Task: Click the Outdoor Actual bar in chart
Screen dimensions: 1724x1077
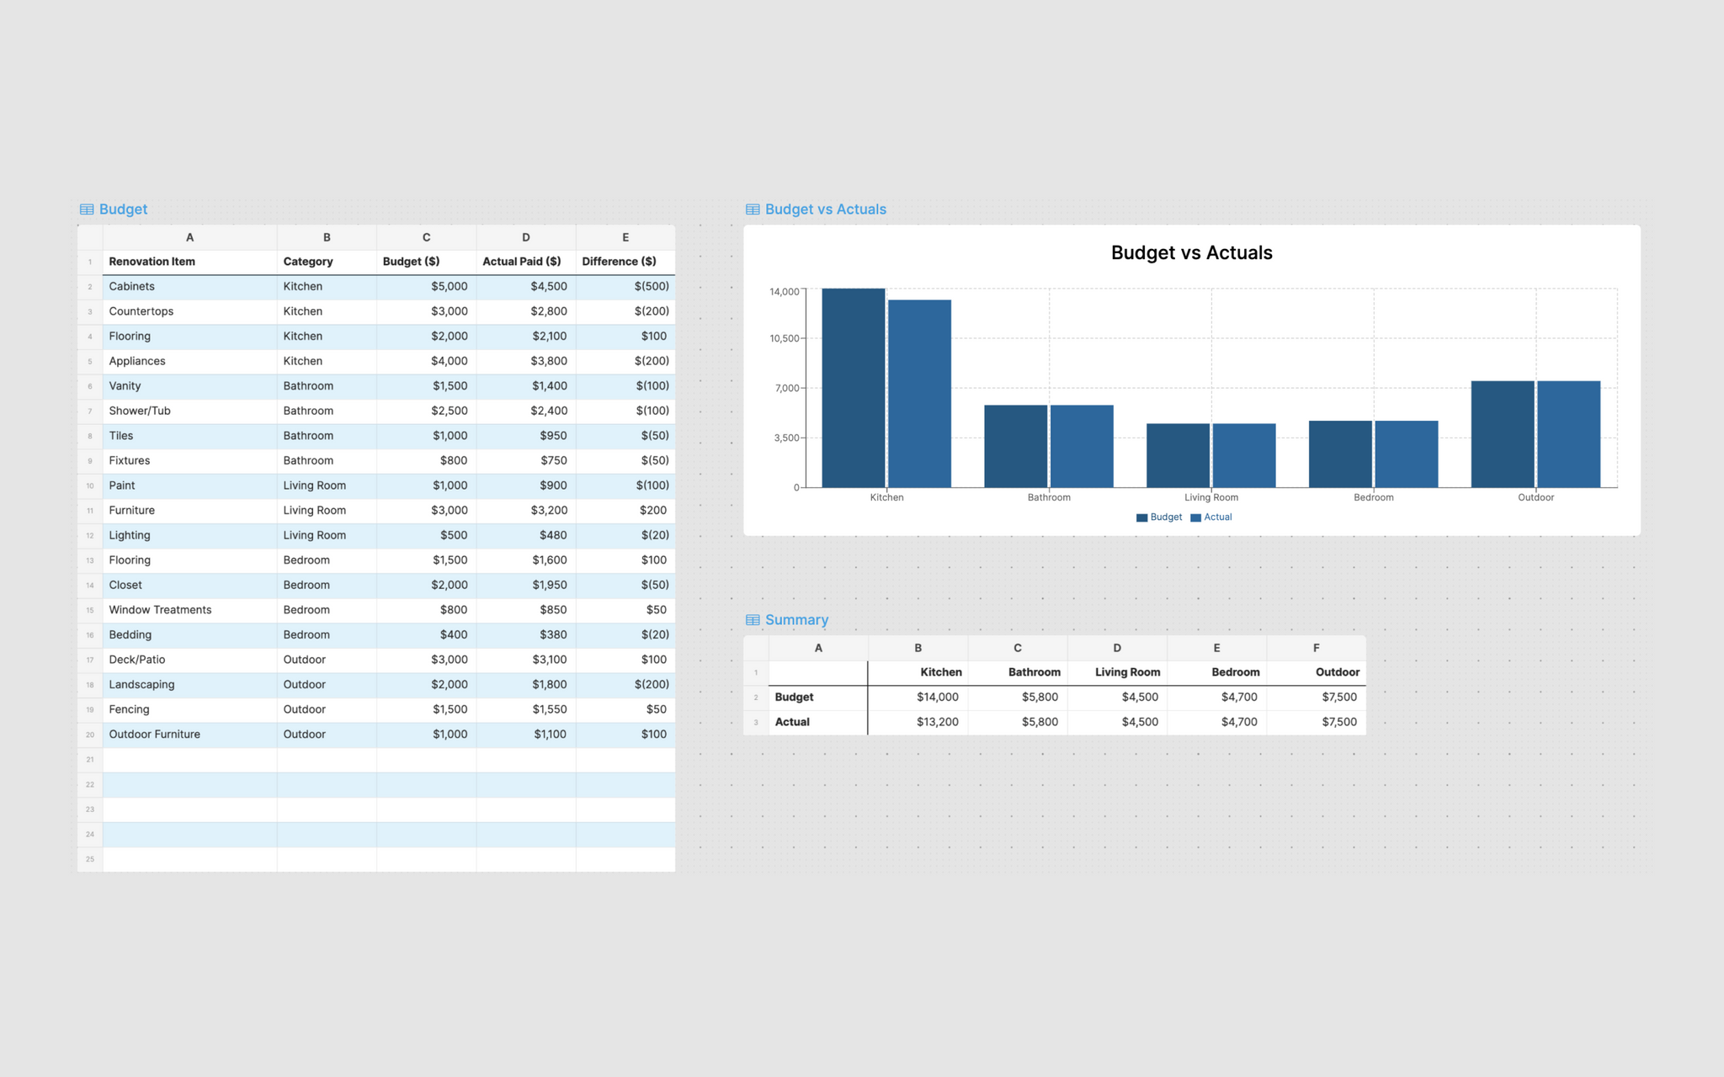Action: tap(1569, 434)
